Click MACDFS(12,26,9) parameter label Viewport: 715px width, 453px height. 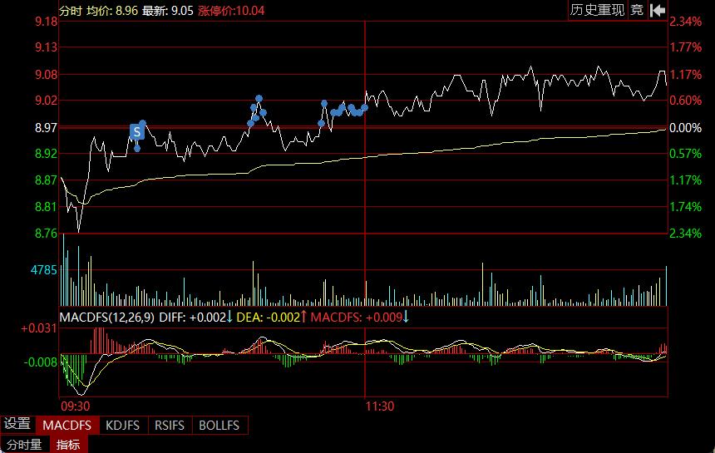[107, 318]
